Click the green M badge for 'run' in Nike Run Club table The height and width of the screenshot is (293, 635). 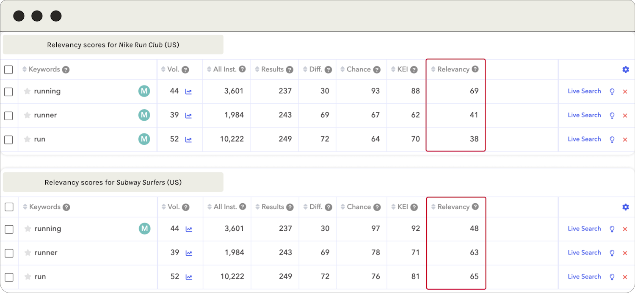[x=144, y=139]
